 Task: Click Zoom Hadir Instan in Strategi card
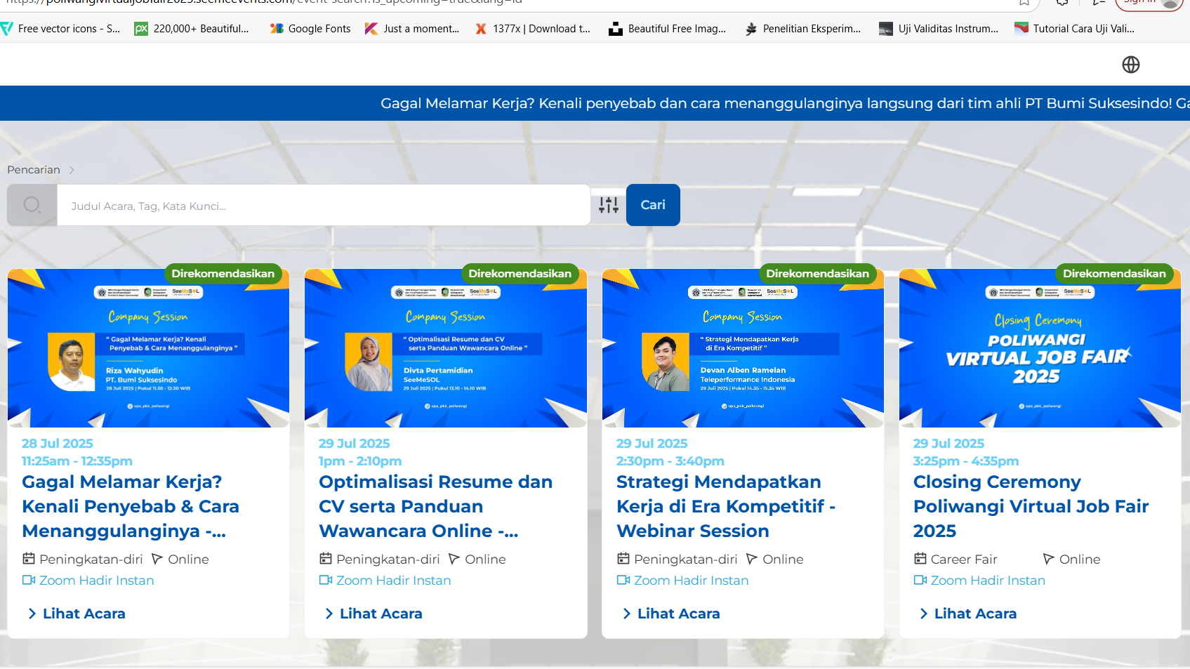[683, 581]
